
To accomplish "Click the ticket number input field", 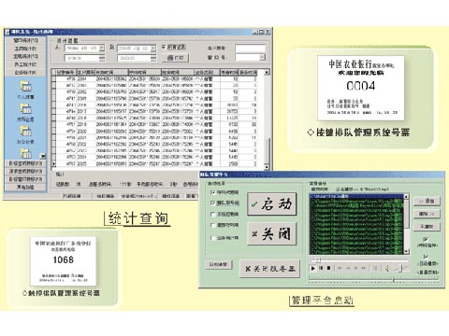I will click(250, 49).
